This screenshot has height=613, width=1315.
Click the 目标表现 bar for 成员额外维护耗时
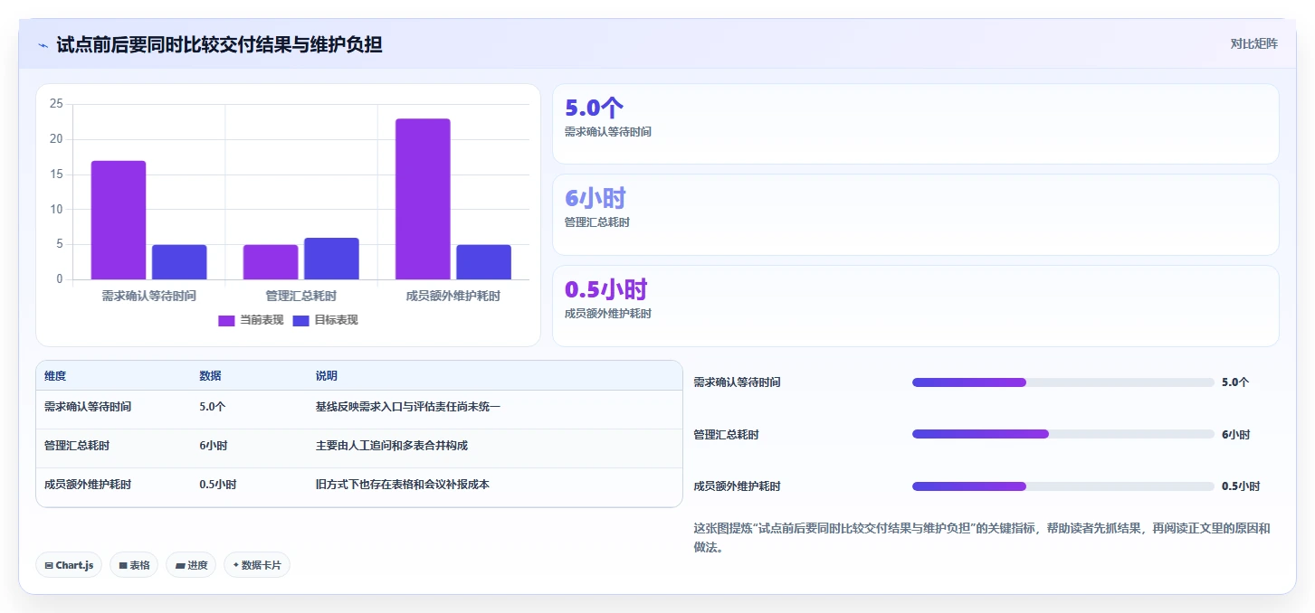(483, 262)
